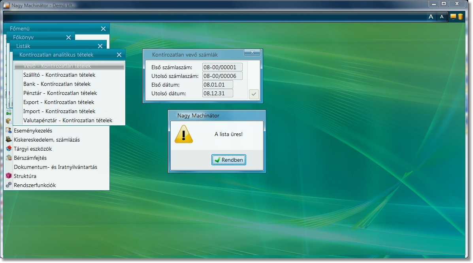
Task: Close the Főmenü panel
Action: 103,29
